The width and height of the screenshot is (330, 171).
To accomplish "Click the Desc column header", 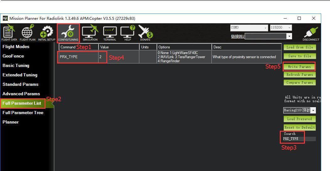I will pyautogui.click(x=247, y=47).
